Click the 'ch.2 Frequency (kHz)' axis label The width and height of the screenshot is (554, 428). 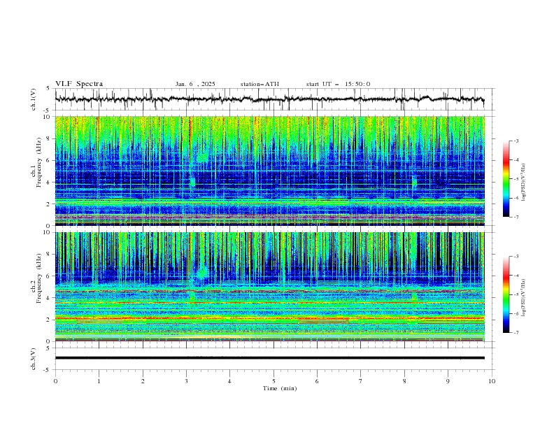[x=36, y=278]
